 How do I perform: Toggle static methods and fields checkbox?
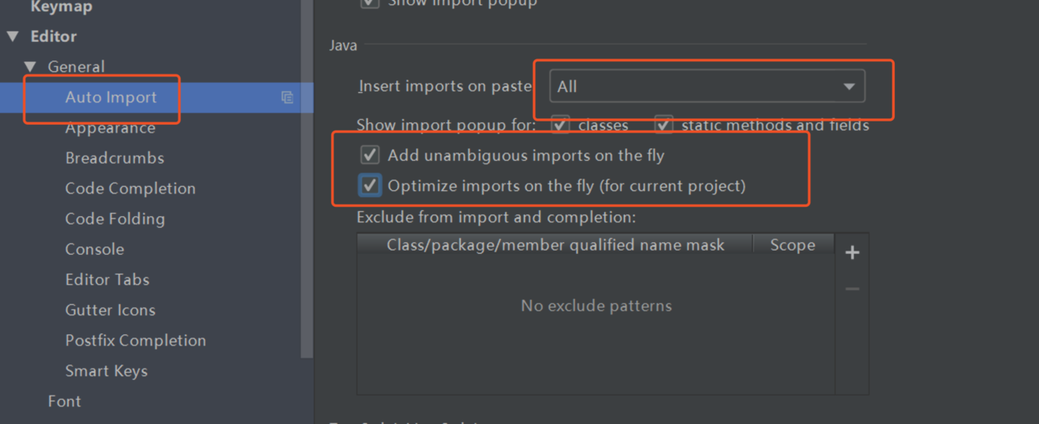point(664,126)
